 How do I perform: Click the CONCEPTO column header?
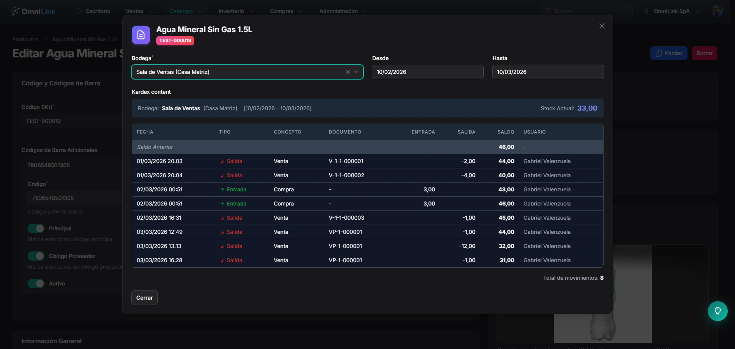pos(288,132)
